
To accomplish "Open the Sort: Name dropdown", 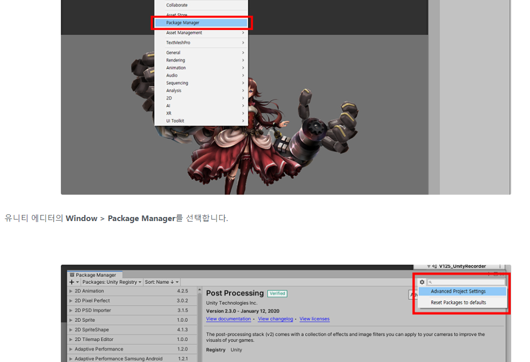I will point(162,282).
